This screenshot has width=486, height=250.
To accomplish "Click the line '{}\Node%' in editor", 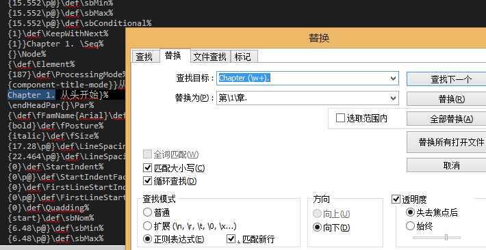I will (x=27, y=54).
